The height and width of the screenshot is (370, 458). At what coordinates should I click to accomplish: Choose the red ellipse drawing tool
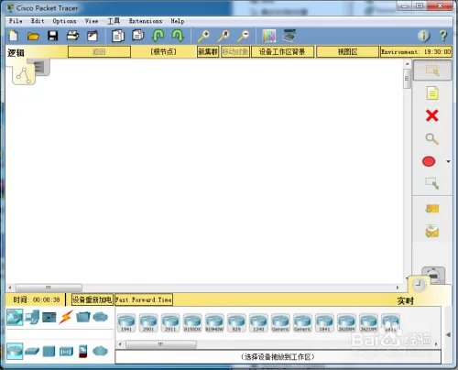point(429,161)
